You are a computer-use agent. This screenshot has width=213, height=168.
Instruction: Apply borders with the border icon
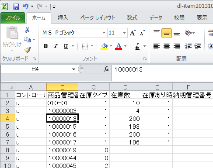point(85,46)
